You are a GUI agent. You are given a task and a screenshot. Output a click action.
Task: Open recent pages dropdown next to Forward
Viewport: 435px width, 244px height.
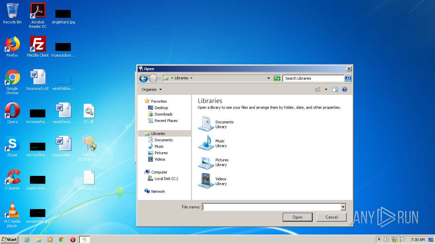[x=159, y=79]
